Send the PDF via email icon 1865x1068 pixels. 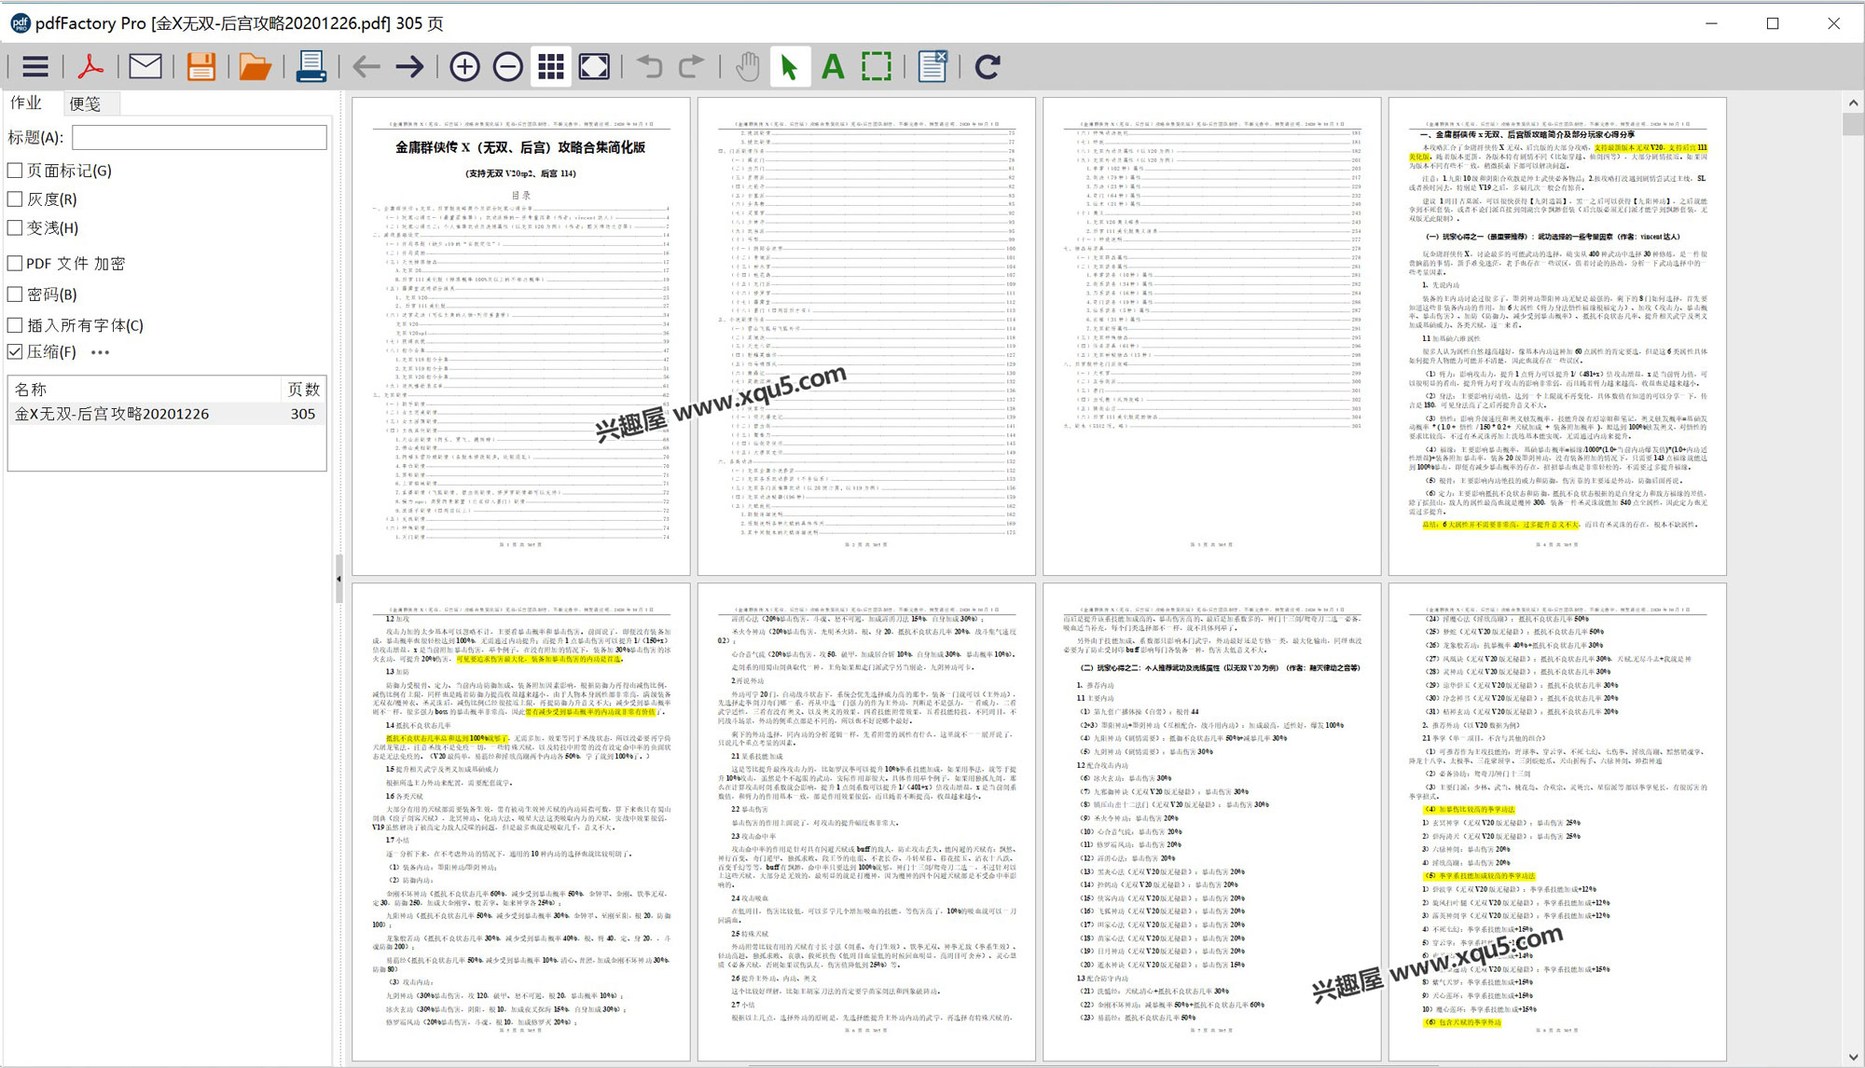click(145, 66)
